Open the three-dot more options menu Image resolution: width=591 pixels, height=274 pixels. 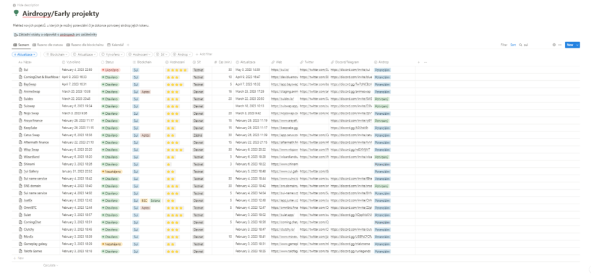pyautogui.click(x=559, y=44)
